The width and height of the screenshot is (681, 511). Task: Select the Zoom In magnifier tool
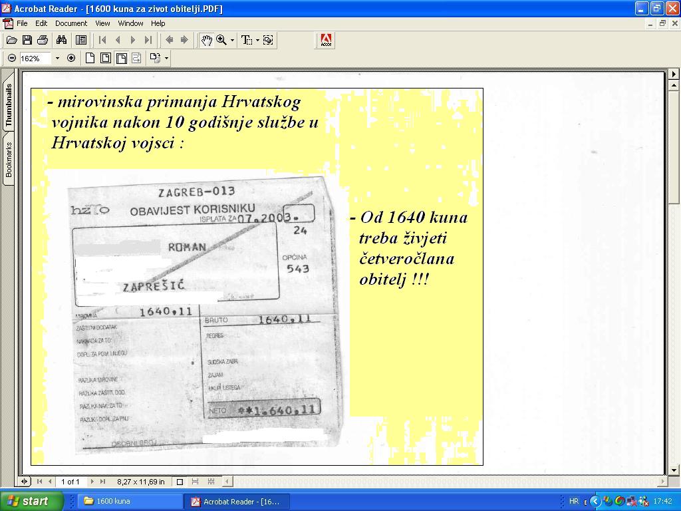pos(221,40)
